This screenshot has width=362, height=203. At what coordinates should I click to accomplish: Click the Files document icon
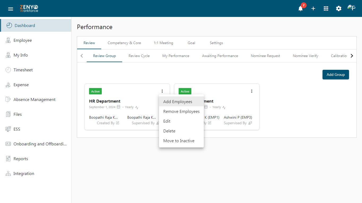pos(8,114)
